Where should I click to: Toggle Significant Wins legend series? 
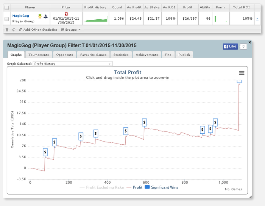[x=161, y=187]
